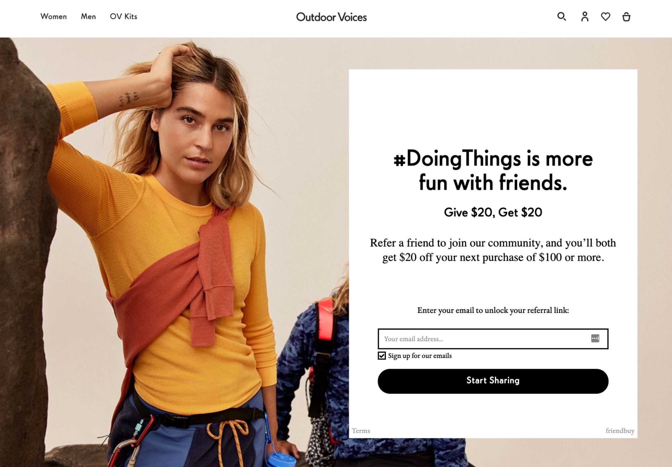Select the Give $20, Get $20 subheading

pyautogui.click(x=493, y=212)
